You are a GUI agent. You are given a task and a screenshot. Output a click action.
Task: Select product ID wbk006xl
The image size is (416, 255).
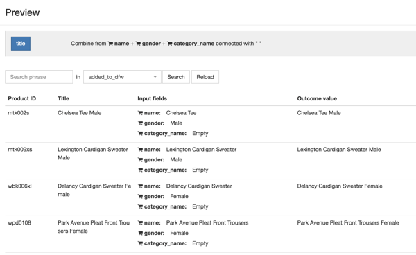tap(19, 186)
